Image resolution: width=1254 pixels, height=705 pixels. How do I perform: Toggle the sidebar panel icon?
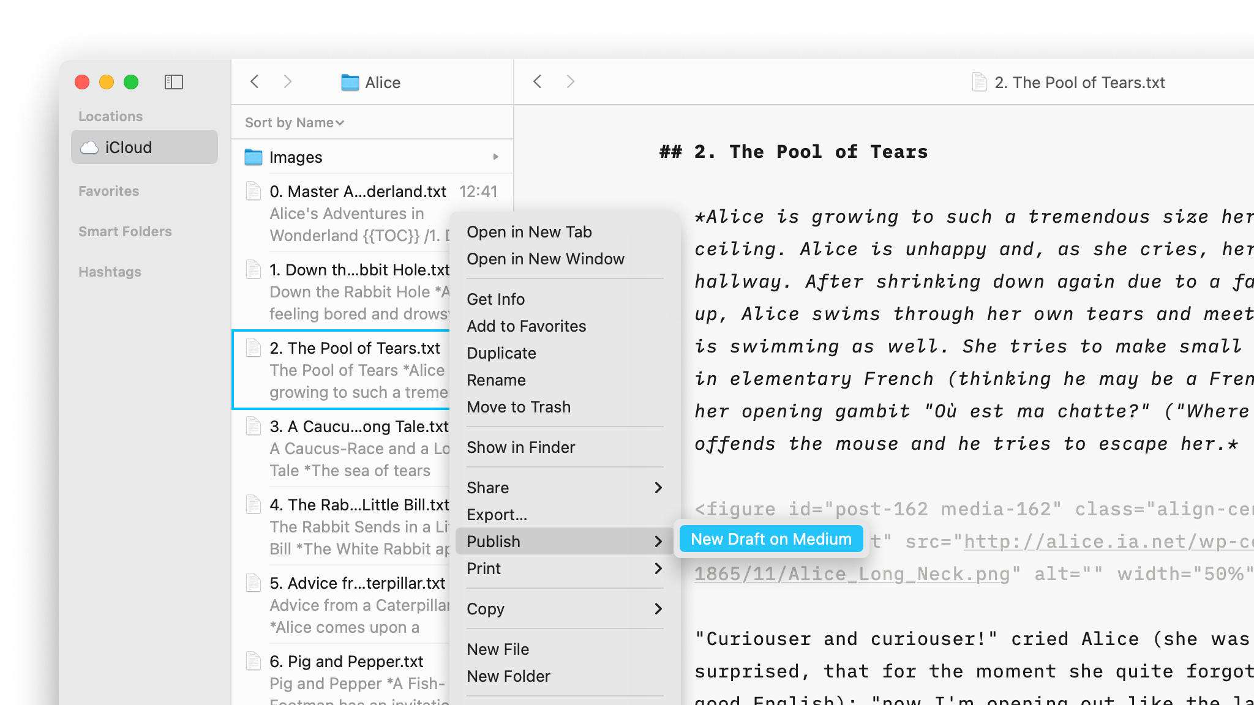(x=174, y=82)
